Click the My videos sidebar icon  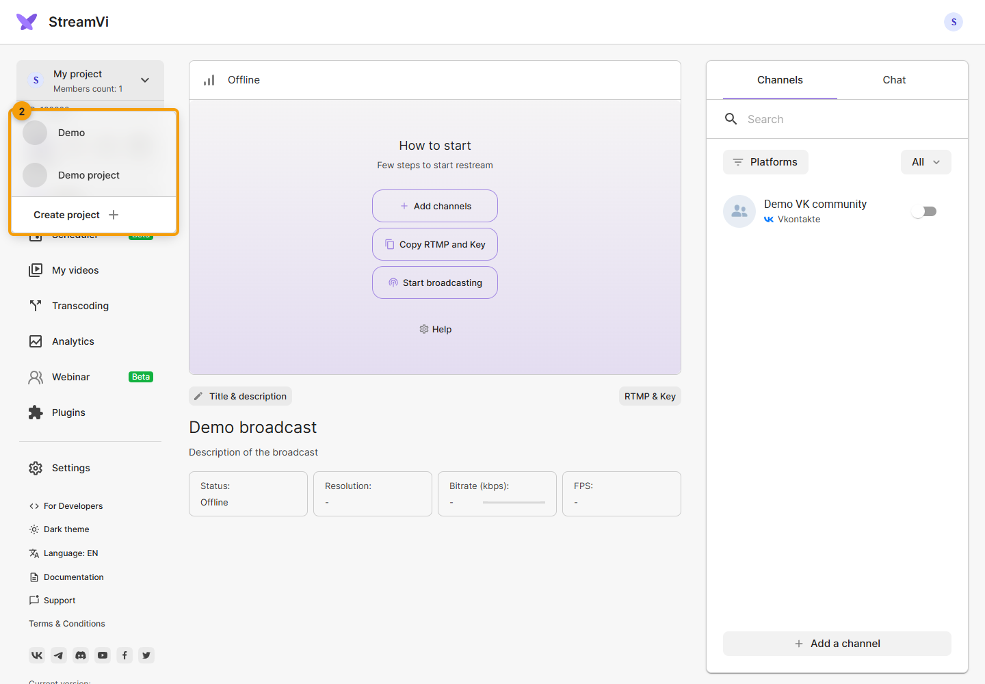(x=36, y=270)
